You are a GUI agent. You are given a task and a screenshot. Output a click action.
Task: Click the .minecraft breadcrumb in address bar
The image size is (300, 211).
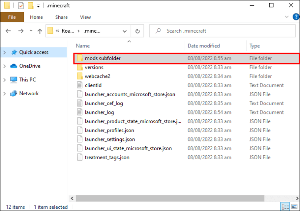coord(92,31)
